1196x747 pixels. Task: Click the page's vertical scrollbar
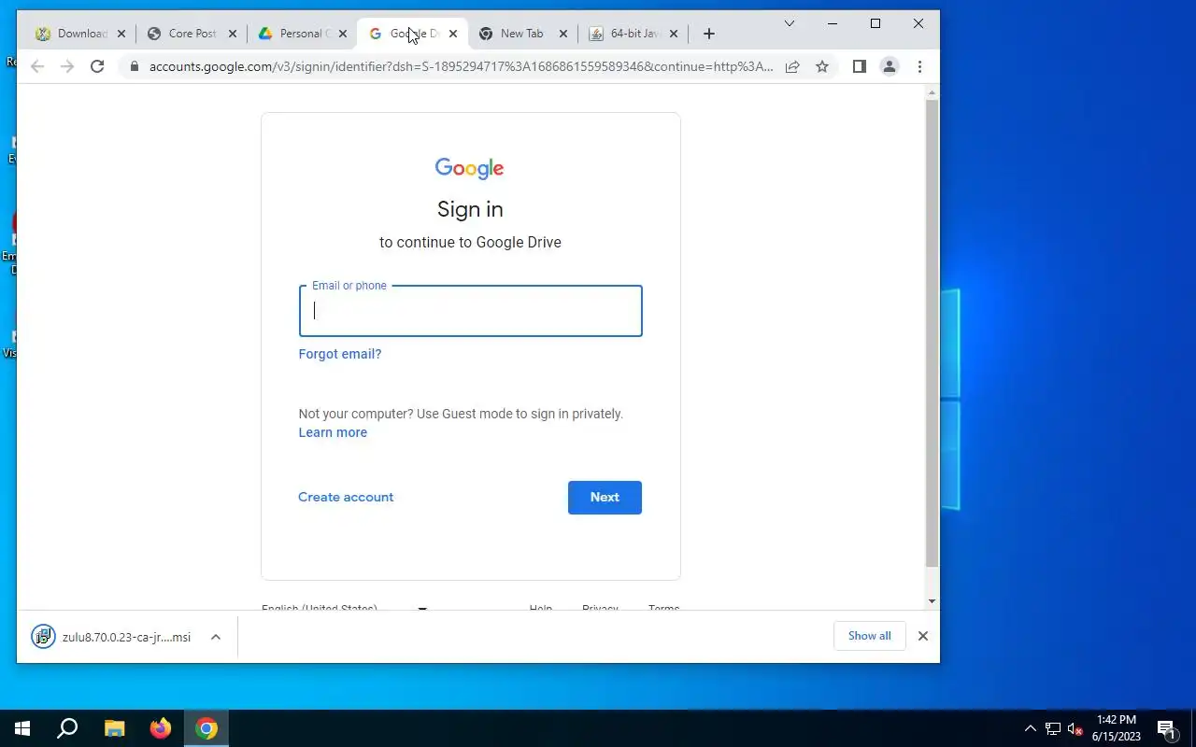(x=932, y=334)
